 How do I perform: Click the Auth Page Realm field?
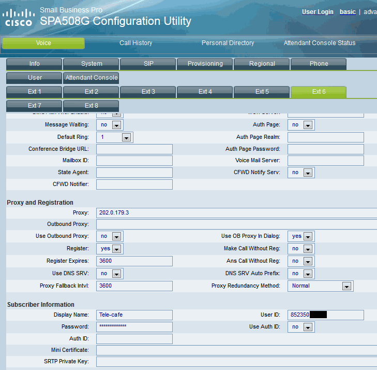pyautogui.click(x=326, y=137)
